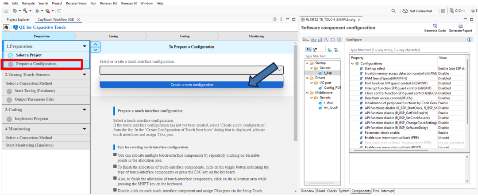The width and height of the screenshot is (478, 196).
Task: Click the alphabetical sort icon in Components header
Action: (x=327, y=40)
